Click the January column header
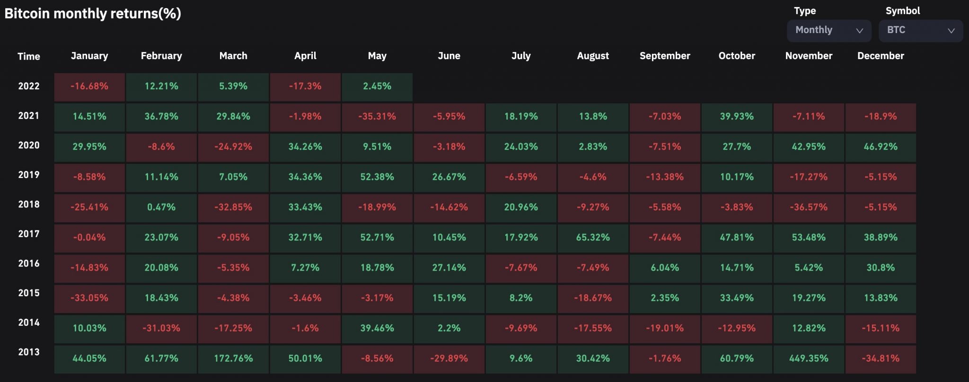The height and width of the screenshot is (382, 969). 89,56
